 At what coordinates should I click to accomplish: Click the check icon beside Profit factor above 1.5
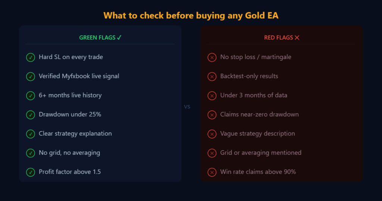tap(31, 172)
